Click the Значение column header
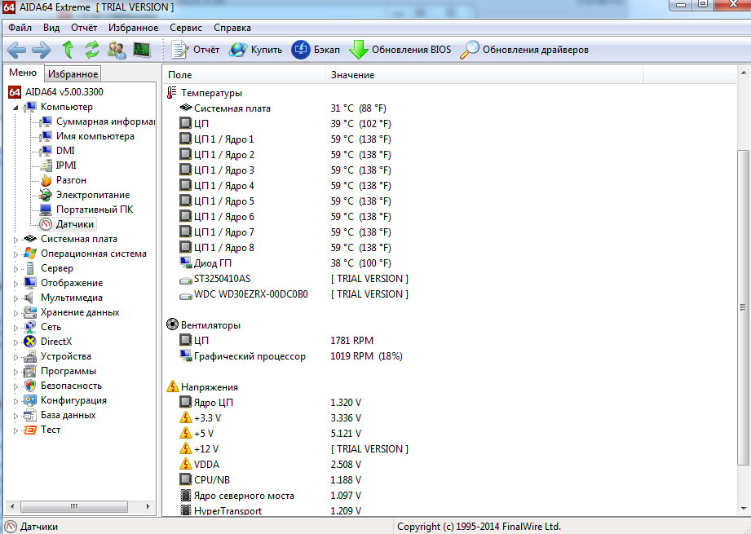The width and height of the screenshot is (751, 534). 484,75
